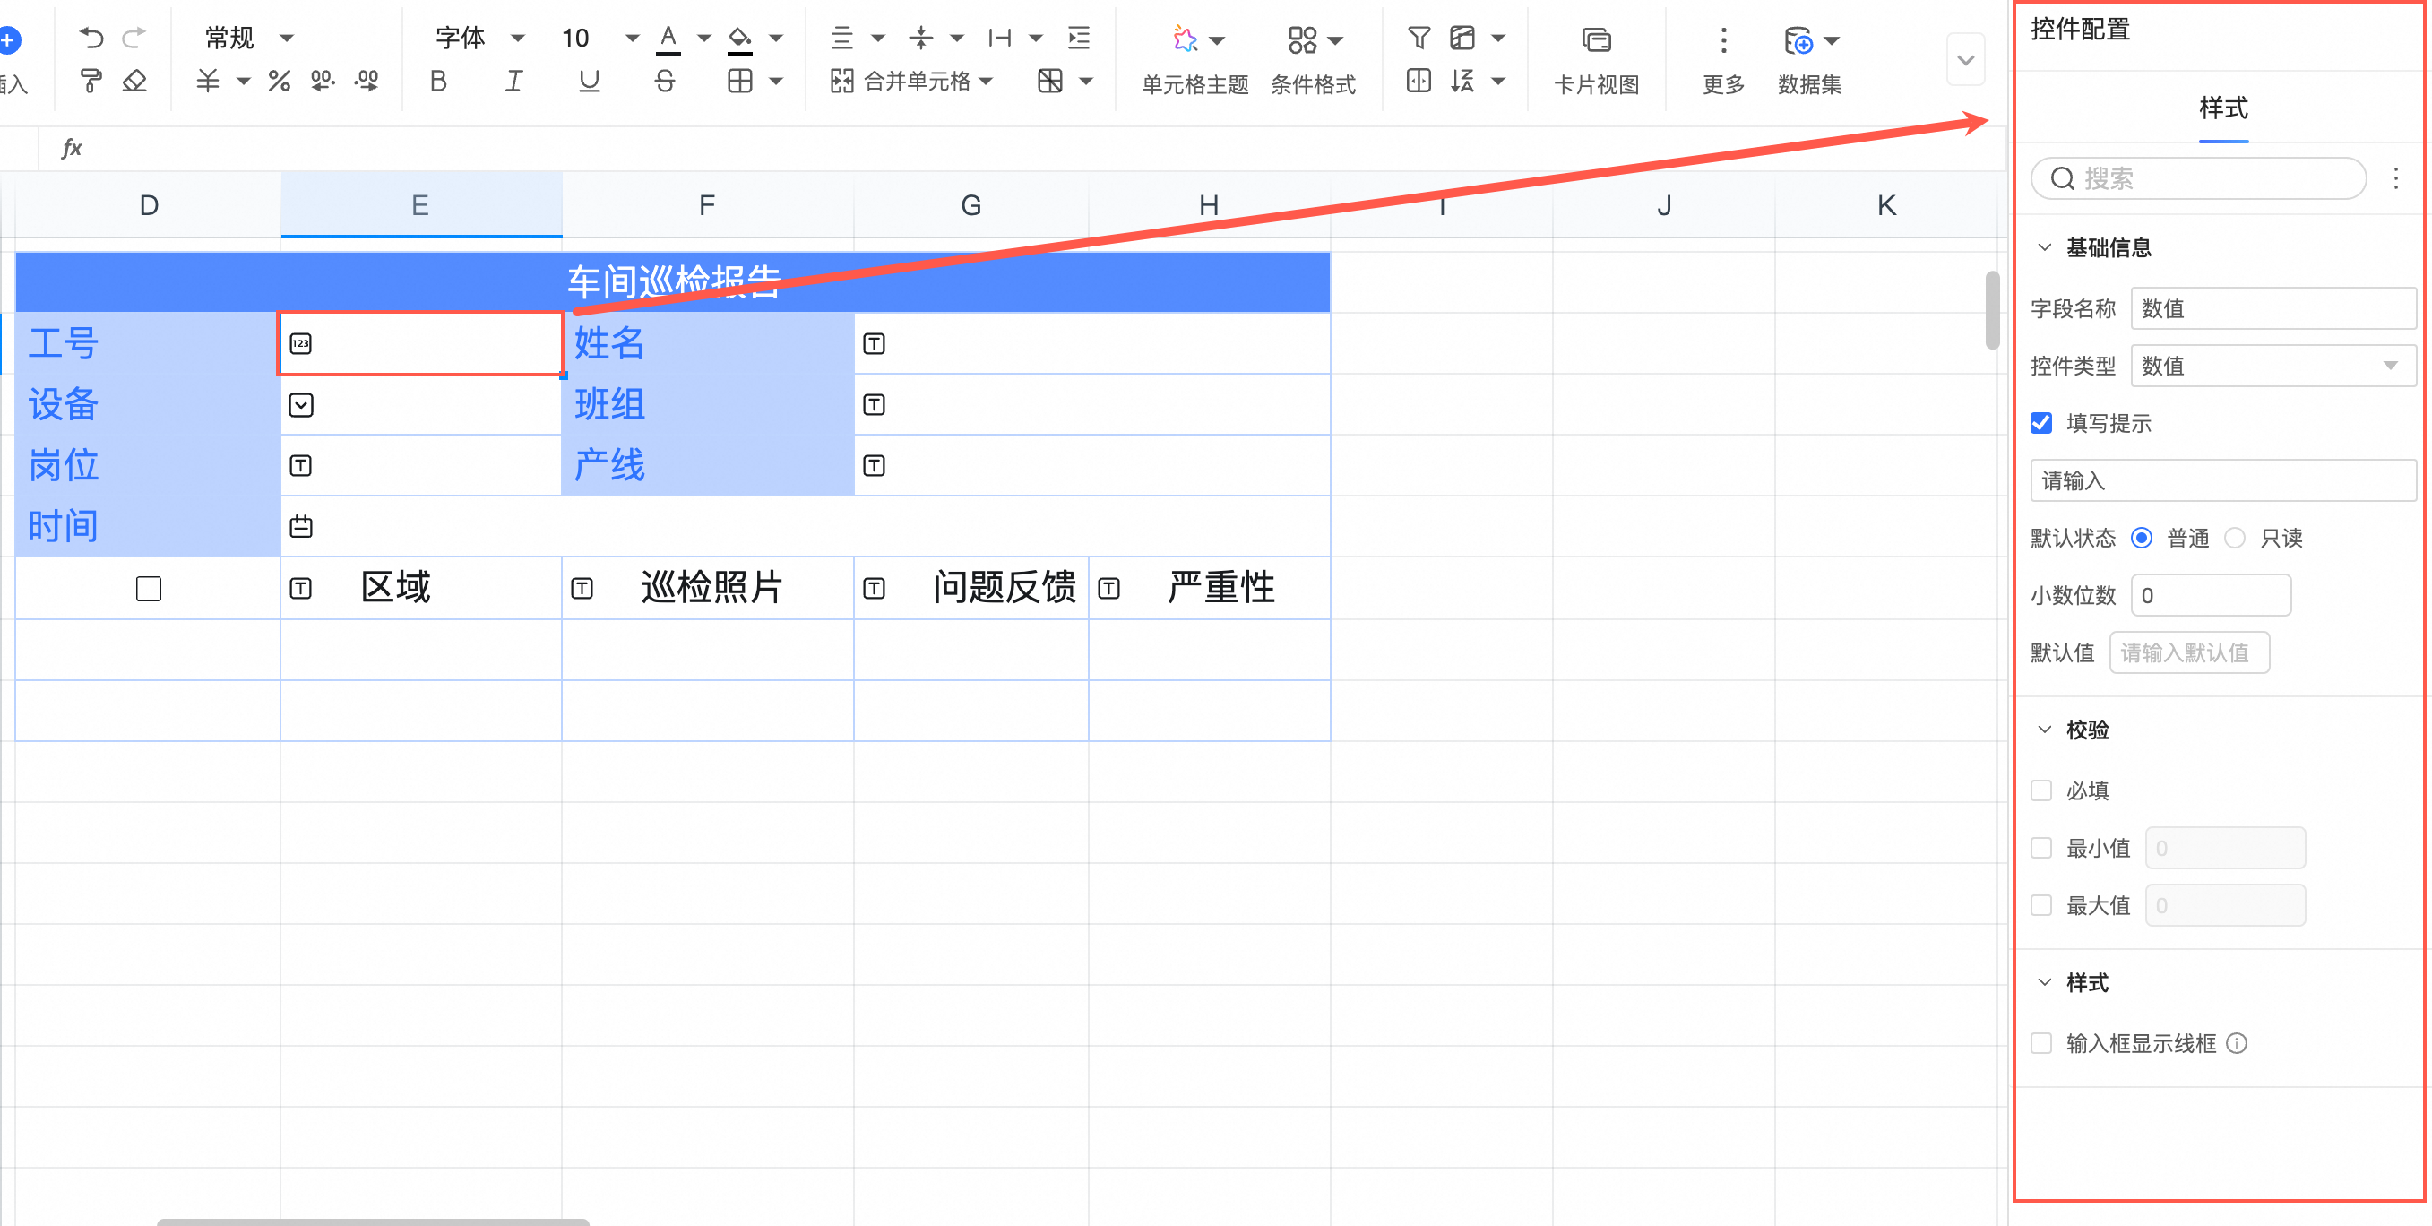Uncheck the 填写提示 checkbox
2432x1226 pixels.
click(x=2041, y=423)
